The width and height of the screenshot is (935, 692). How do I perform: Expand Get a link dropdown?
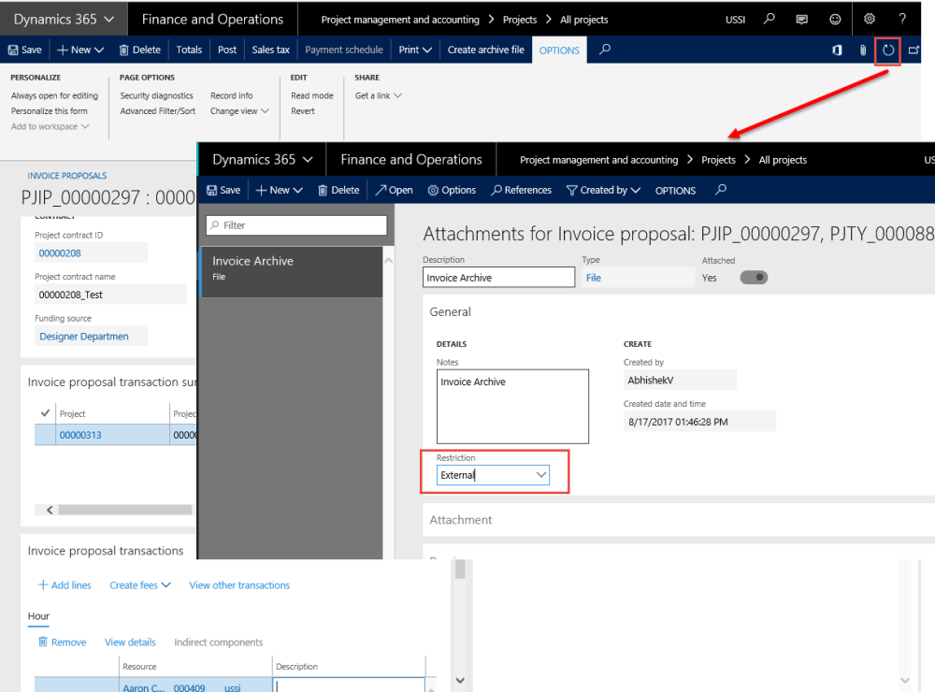pyautogui.click(x=378, y=95)
